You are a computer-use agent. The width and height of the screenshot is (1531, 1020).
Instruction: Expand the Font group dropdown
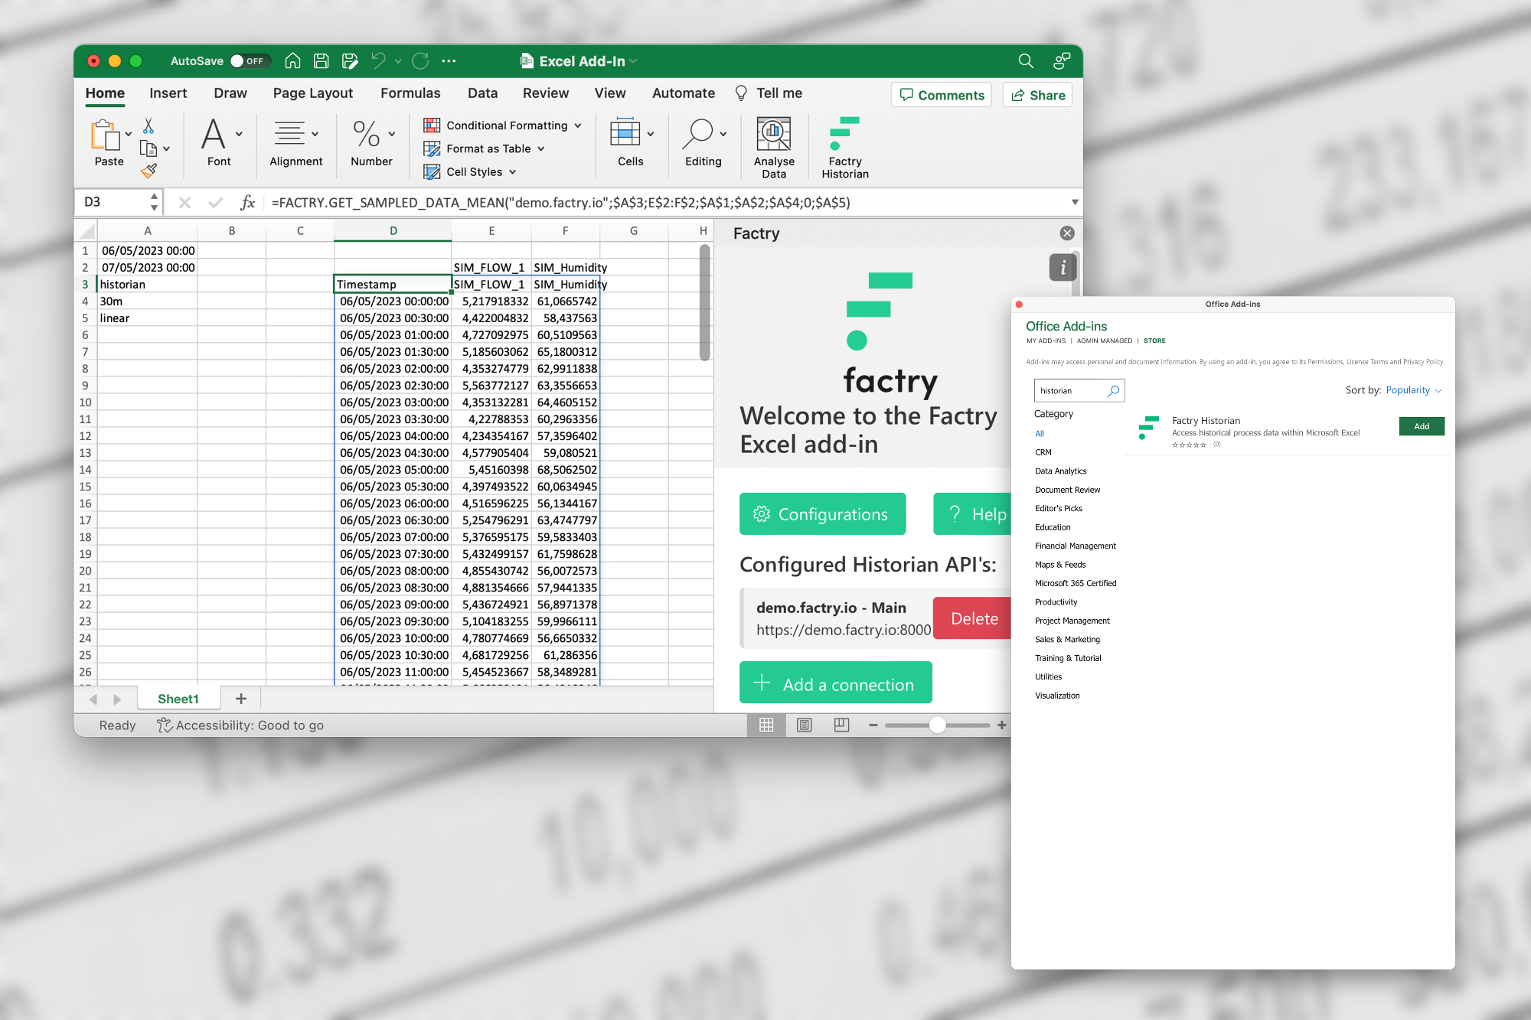point(240,134)
